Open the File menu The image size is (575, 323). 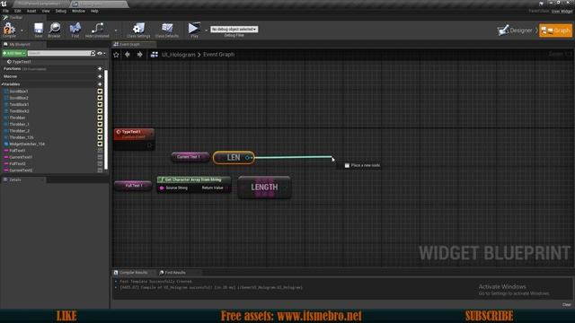point(6,11)
